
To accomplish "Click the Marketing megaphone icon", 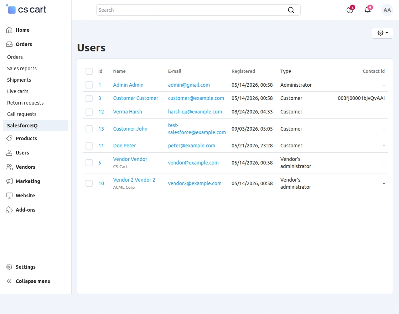I will click(9, 181).
